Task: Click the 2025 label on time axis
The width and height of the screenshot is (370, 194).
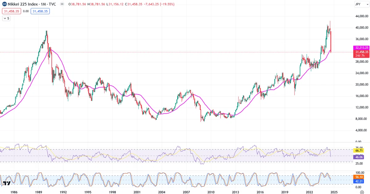Action: [x=334, y=192]
